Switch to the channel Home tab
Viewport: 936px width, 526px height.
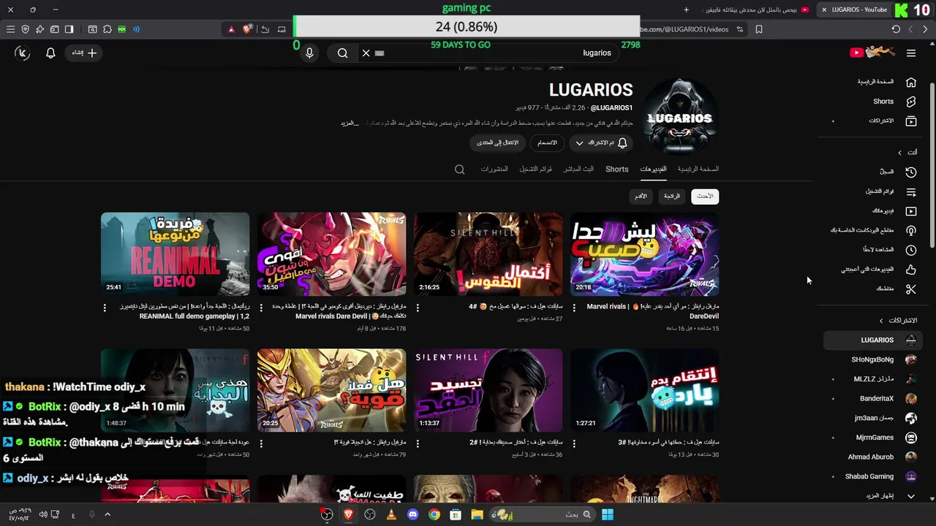(698, 169)
